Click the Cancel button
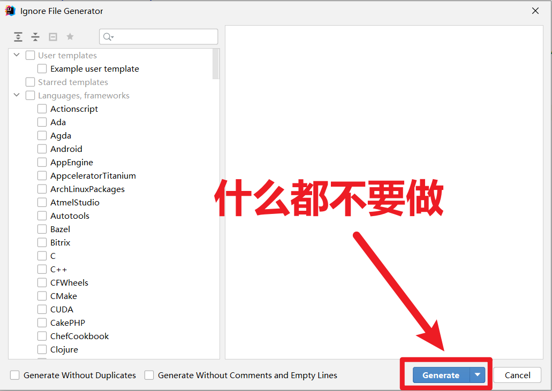This screenshot has width=552, height=391. 517,375
